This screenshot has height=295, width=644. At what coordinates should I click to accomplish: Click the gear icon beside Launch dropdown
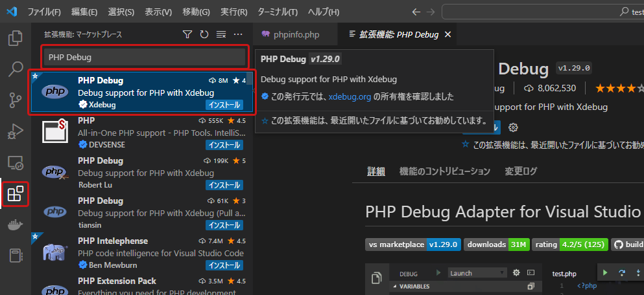tap(517, 272)
